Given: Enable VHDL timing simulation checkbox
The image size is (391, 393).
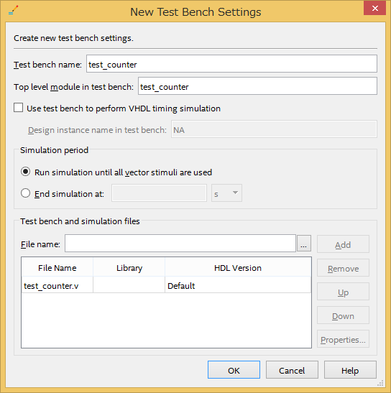Looking at the screenshot, I should [x=18, y=108].
